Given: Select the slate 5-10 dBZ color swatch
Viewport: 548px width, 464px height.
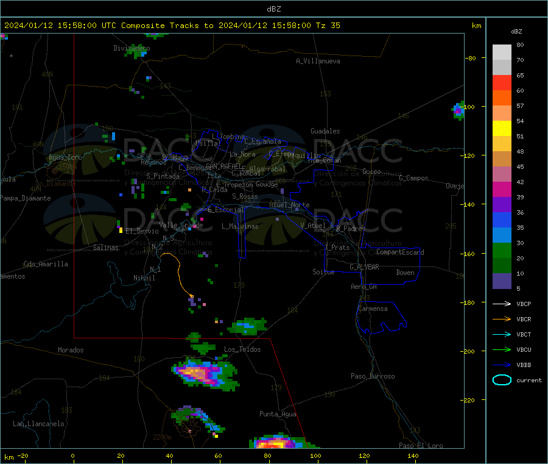Looking at the screenshot, I should point(502,281).
